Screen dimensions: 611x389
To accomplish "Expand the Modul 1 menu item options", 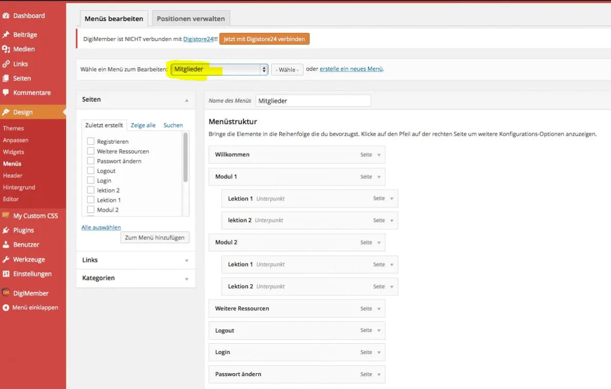I will (x=379, y=177).
